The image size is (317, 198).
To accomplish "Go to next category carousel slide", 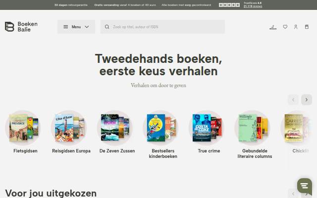I will 307,99.
